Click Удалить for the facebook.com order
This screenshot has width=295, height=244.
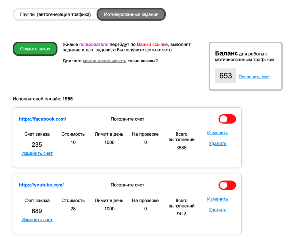pos(217,144)
